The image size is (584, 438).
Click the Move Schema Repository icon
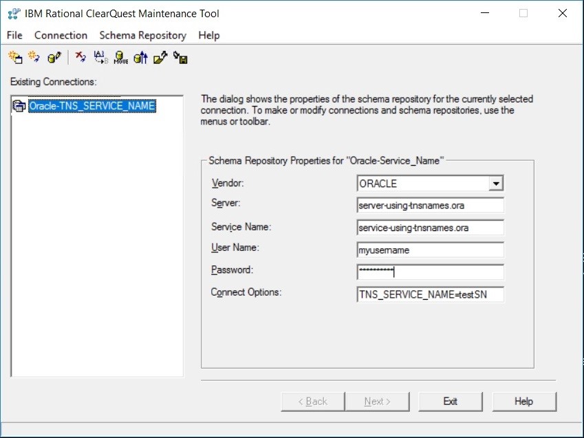click(121, 58)
